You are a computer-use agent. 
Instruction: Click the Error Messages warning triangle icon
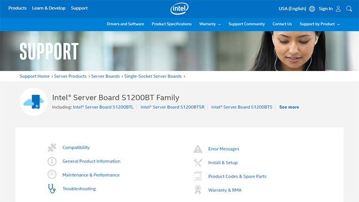point(198,149)
